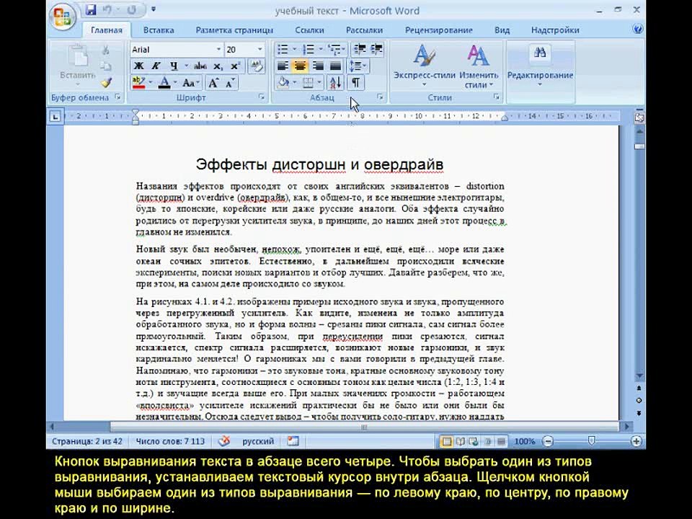The height and width of the screenshot is (519, 692).
Task: Click the tab selector at ruler's left end
Action: click(55, 117)
